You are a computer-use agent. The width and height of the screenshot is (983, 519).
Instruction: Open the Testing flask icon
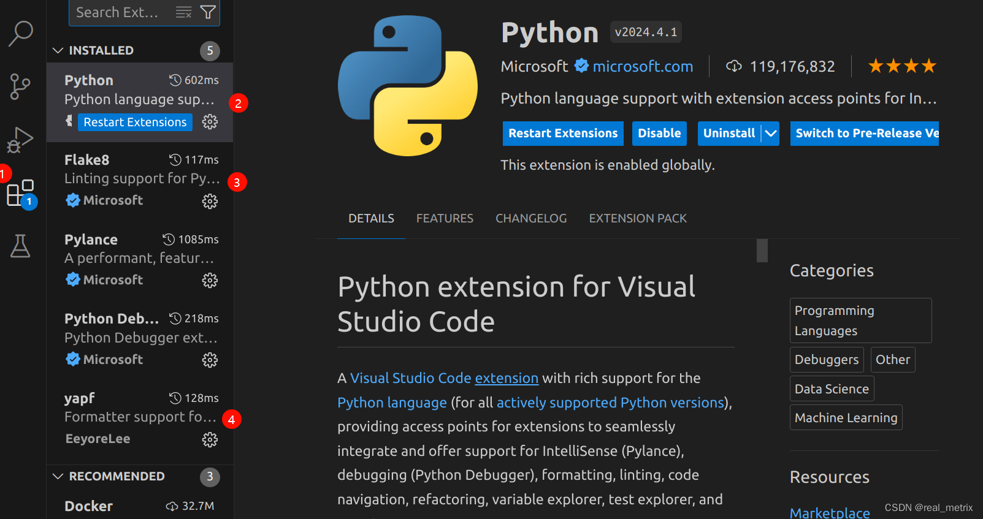(x=20, y=246)
